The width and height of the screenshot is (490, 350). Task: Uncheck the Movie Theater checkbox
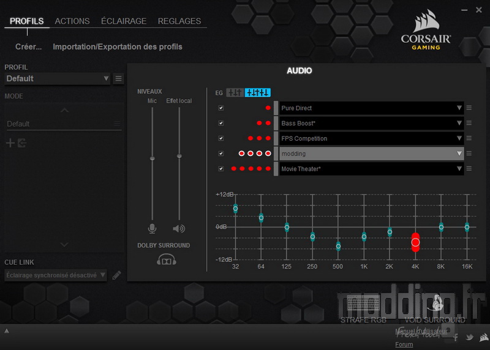[x=221, y=169]
